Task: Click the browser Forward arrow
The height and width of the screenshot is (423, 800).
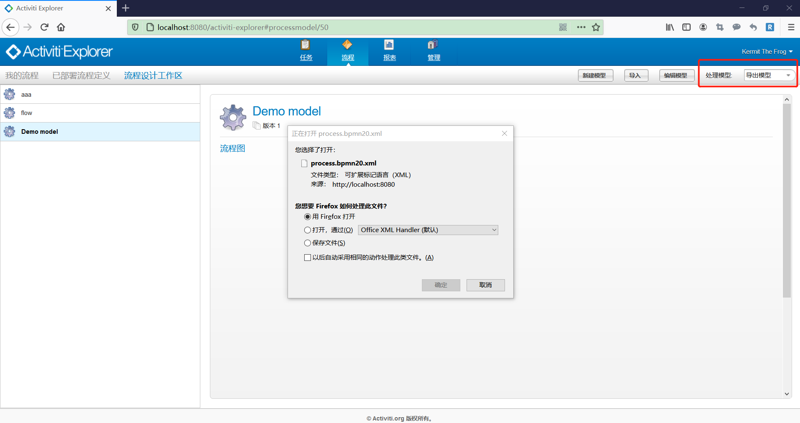Action: (x=28, y=27)
